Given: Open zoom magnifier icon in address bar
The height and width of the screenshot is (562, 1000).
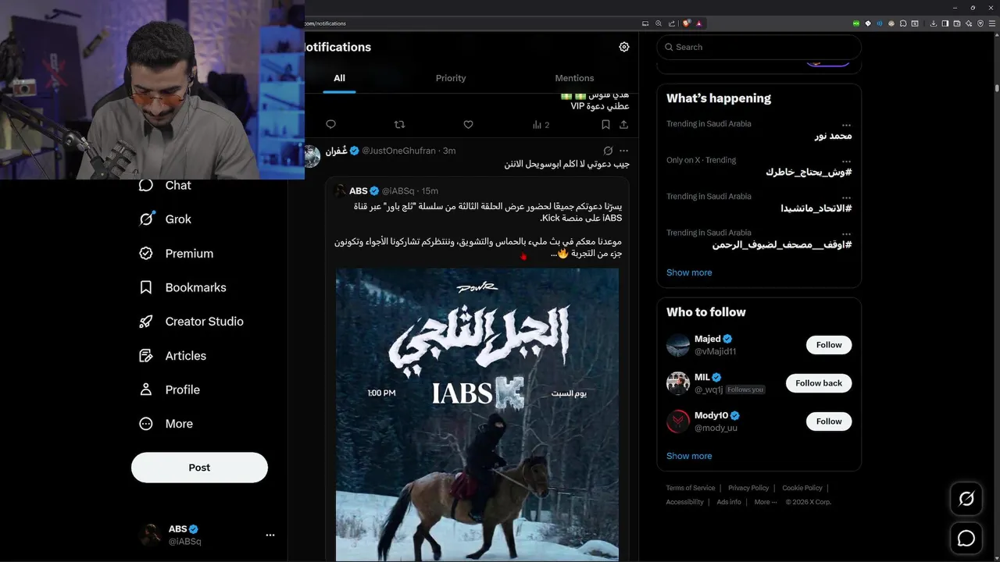Looking at the screenshot, I should (x=659, y=23).
